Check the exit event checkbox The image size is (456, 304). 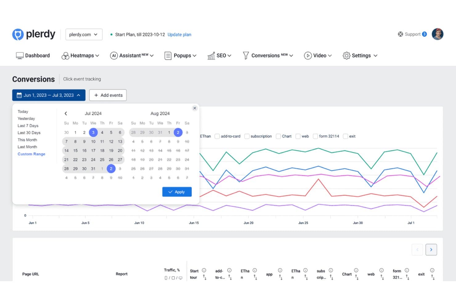(345, 136)
